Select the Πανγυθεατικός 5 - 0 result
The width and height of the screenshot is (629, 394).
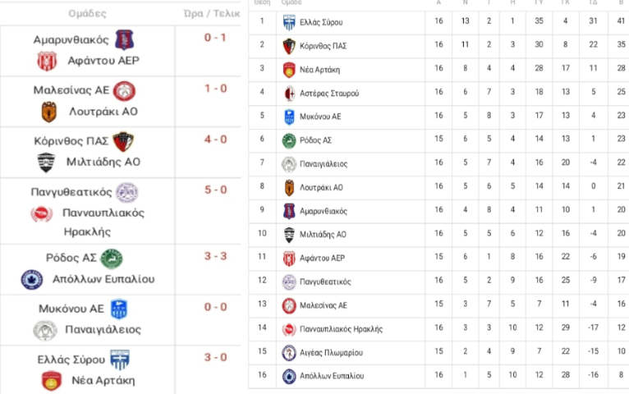215,190
